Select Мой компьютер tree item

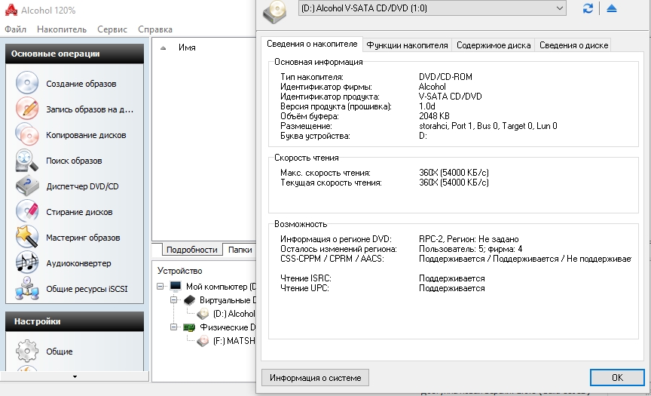(x=221, y=287)
